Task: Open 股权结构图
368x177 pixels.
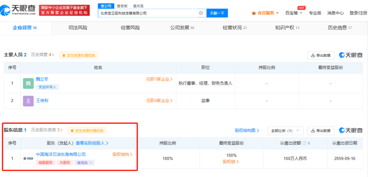Action: pyautogui.click(x=247, y=131)
